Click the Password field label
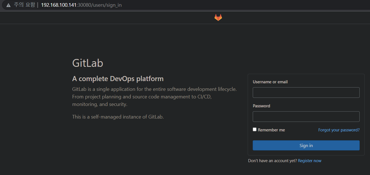 [261, 106]
